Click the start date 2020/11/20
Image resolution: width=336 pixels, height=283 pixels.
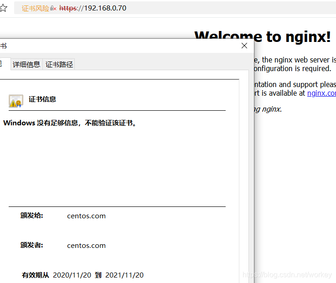pyautogui.click(x=72, y=275)
